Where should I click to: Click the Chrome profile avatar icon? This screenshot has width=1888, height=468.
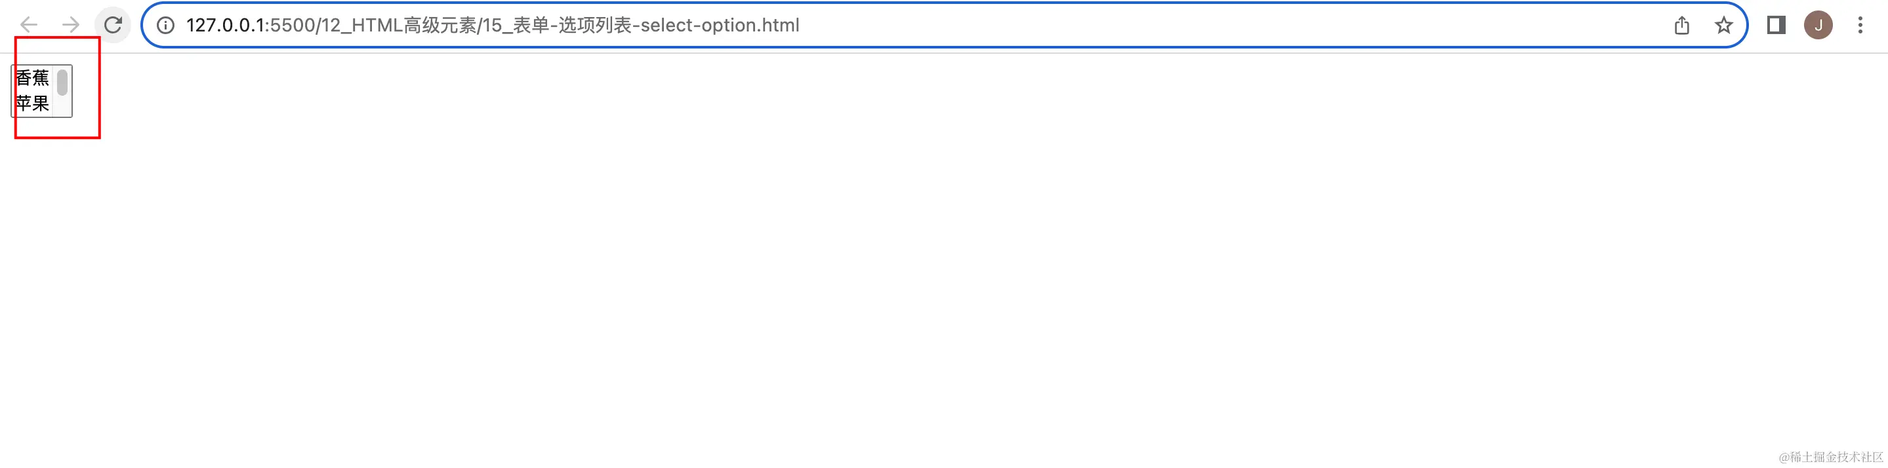click(1819, 24)
